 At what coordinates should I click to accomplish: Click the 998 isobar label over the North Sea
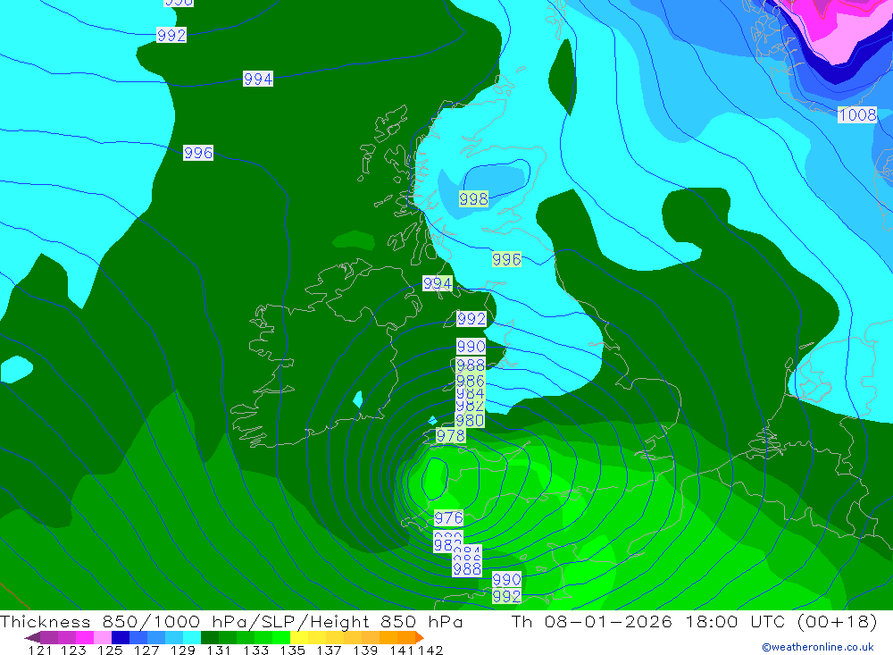(473, 199)
